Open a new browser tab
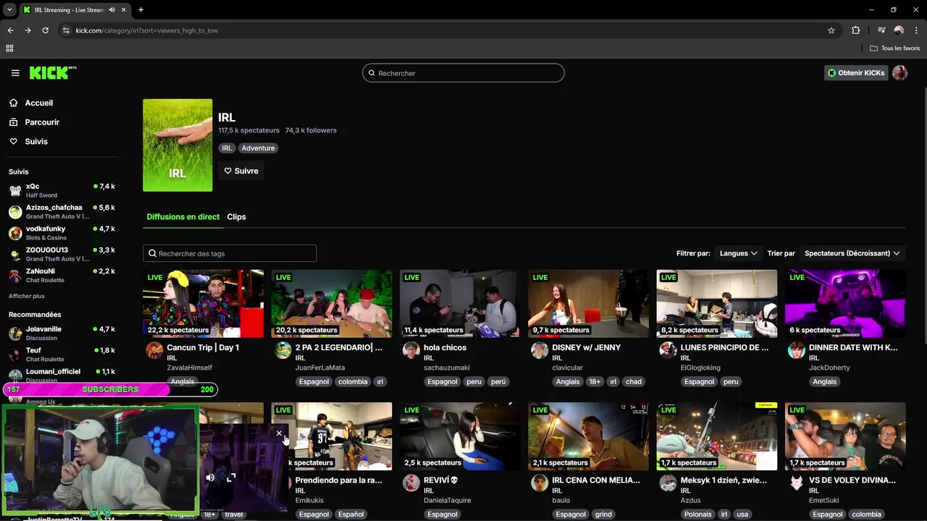The width and height of the screenshot is (927, 521). click(140, 10)
